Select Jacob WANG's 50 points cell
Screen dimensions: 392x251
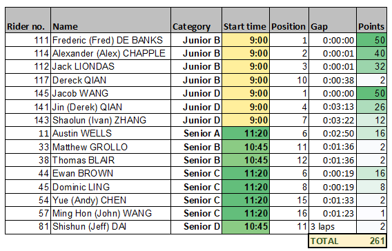pyautogui.click(x=372, y=93)
